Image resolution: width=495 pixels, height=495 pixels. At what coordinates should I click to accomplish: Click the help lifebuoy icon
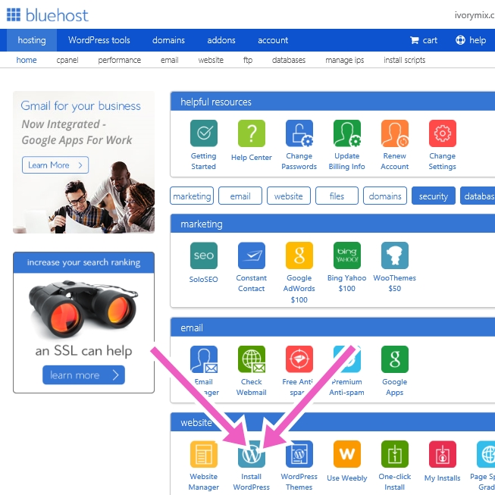[x=460, y=40]
